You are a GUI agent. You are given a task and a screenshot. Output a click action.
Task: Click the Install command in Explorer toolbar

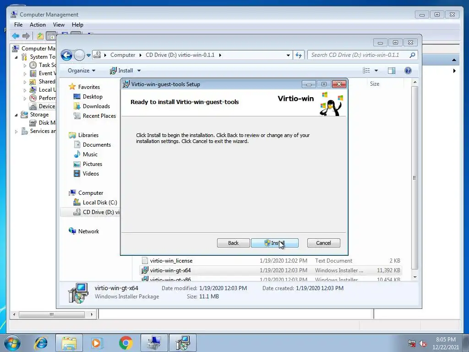pyautogui.click(x=121, y=71)
